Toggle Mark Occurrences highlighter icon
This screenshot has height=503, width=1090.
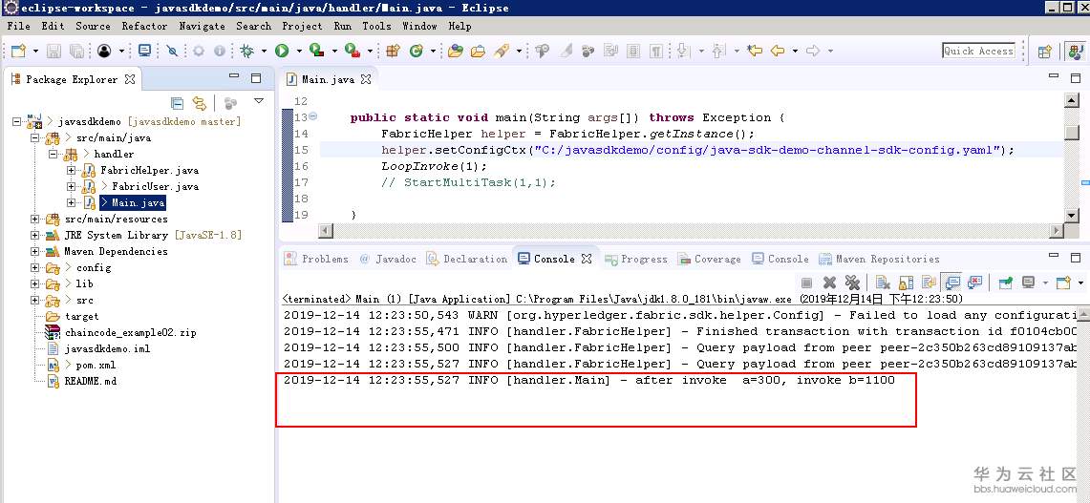pyautogui.click(x=566, y=51)
